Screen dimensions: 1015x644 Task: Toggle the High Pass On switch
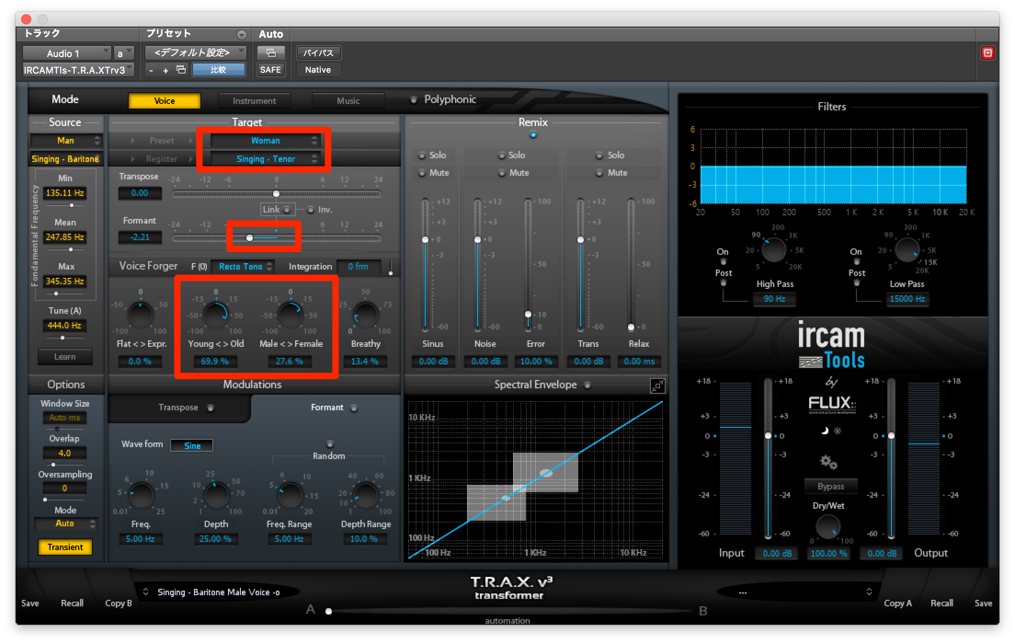point(723,262)
